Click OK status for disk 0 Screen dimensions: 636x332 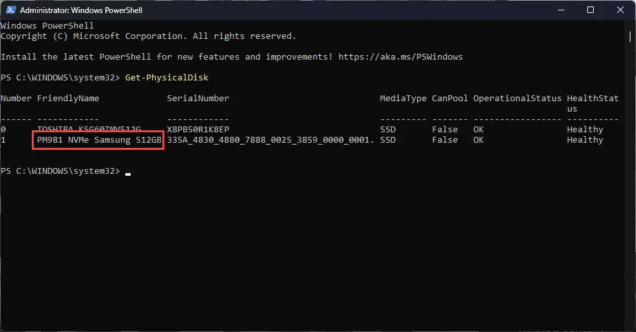point(479,130)
